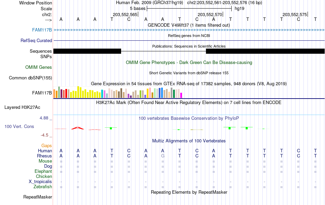Open Gene Expression in 54 tissues title

point(188,84)
